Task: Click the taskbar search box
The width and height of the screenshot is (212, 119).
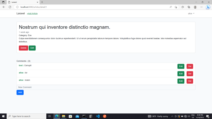Action: pos(26,116)
